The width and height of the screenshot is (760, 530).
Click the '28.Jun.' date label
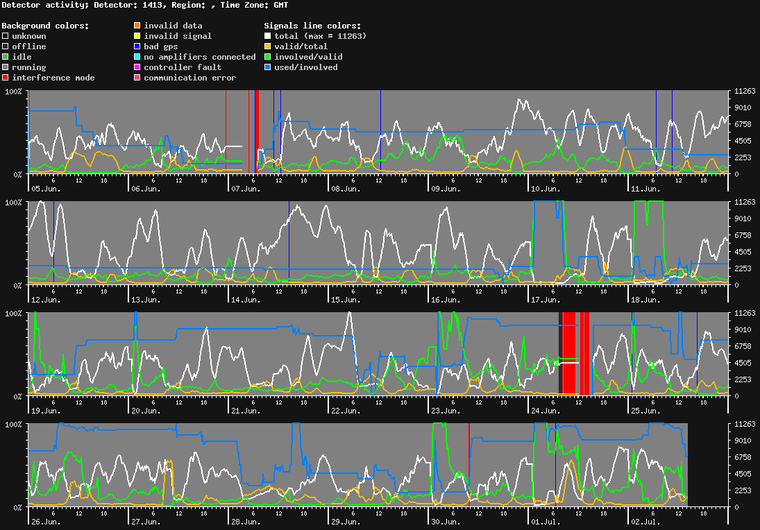pos(246,522)
